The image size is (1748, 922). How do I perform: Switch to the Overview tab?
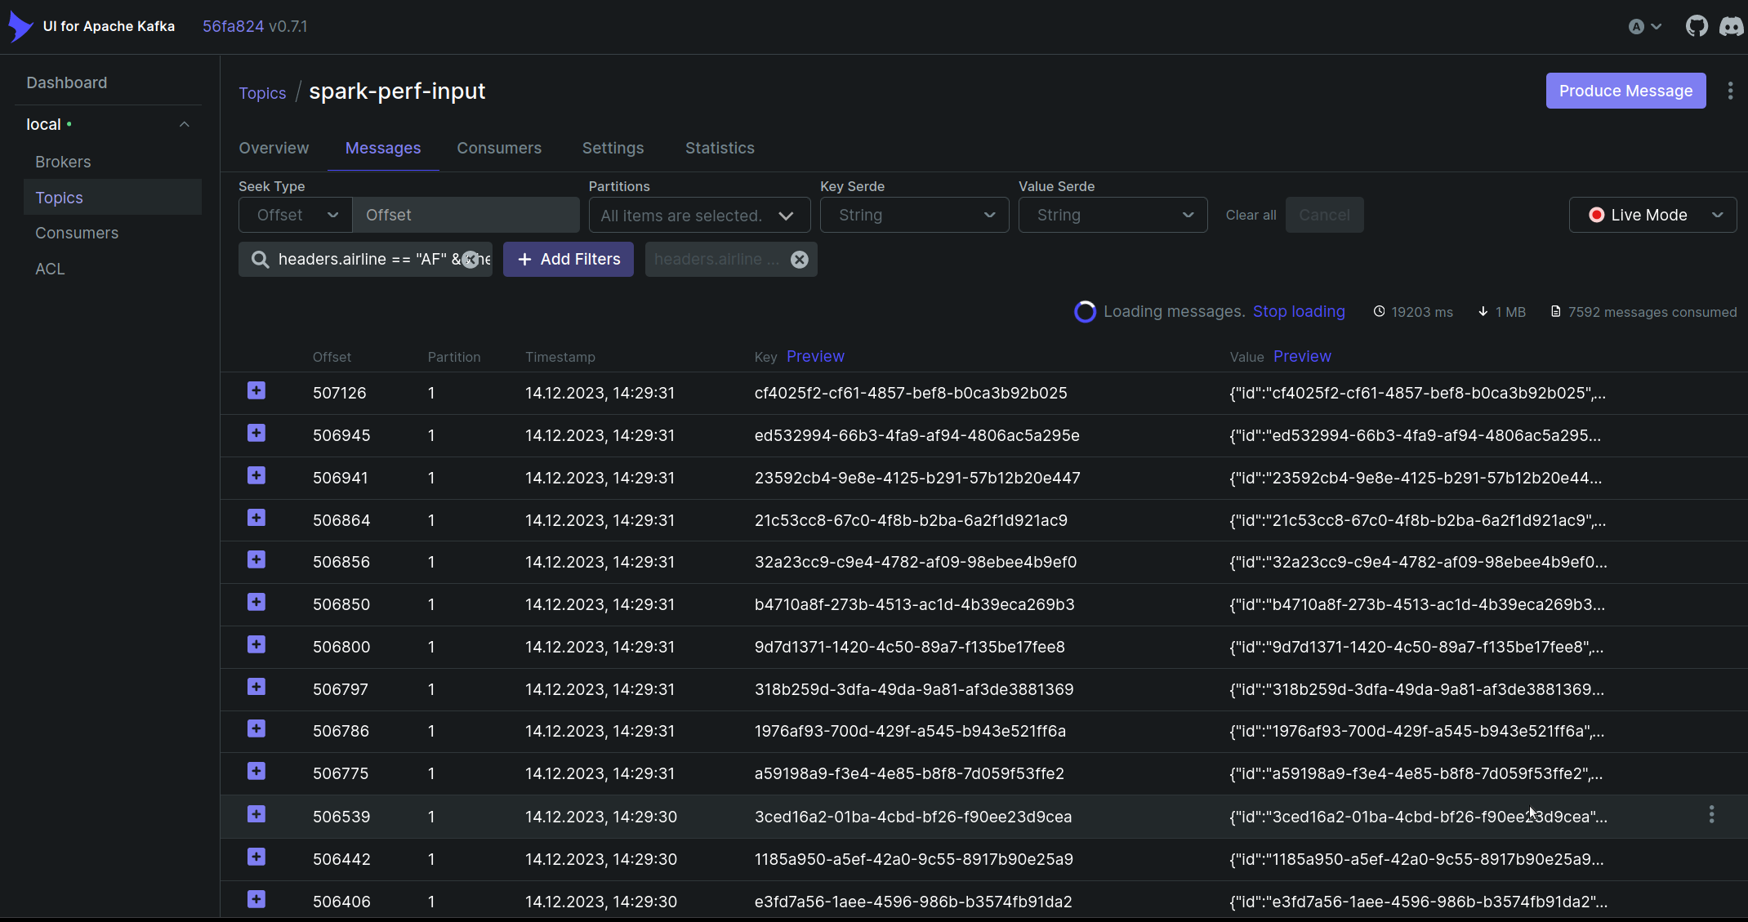pos(274,148)
